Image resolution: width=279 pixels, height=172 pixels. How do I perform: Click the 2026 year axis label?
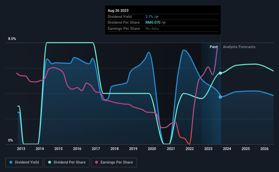pyautogui.click(x=264, y=149)
